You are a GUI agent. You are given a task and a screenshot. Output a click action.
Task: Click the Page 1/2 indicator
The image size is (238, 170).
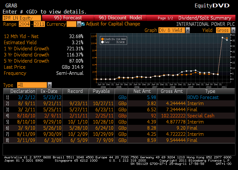165,18
